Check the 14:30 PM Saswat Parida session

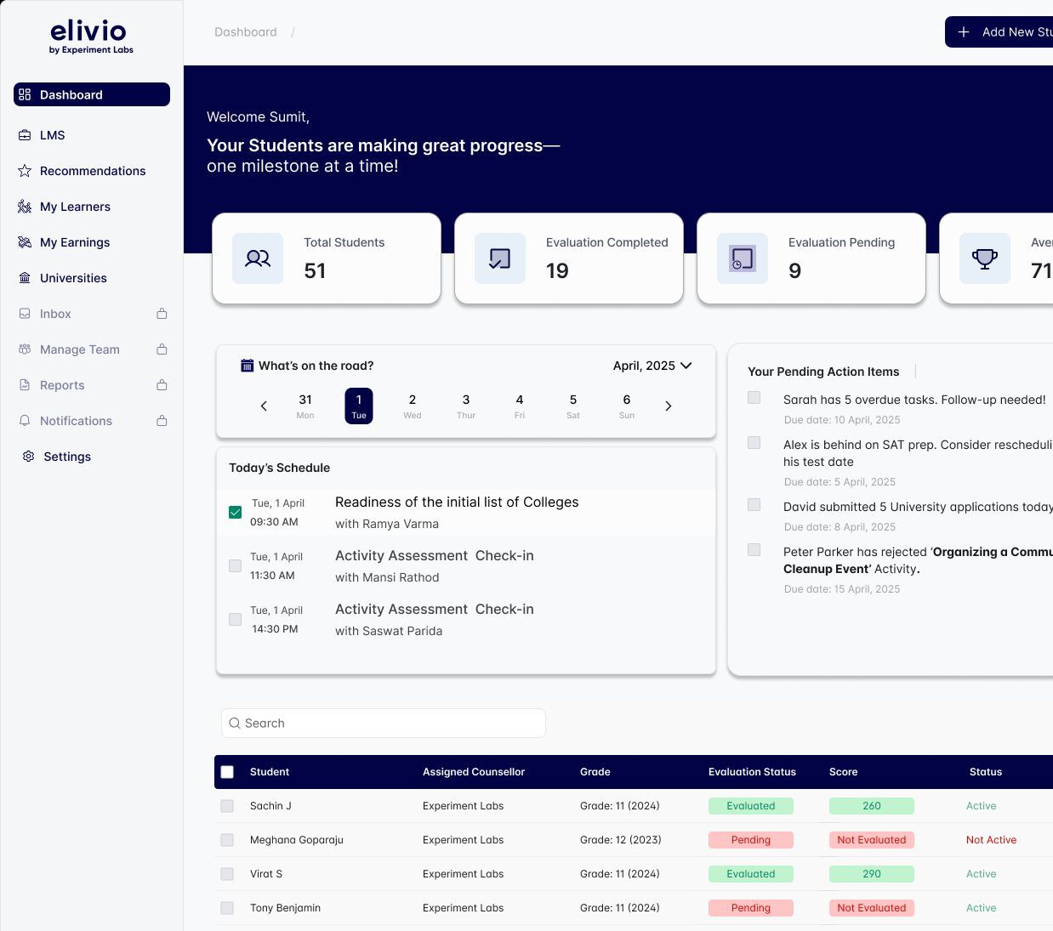pos(236,620)
